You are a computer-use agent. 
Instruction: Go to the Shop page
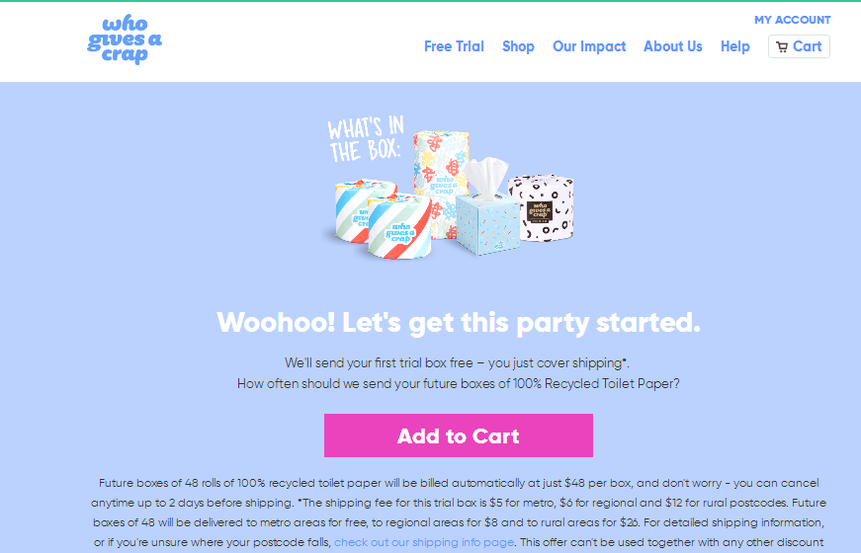click(518, 46)
